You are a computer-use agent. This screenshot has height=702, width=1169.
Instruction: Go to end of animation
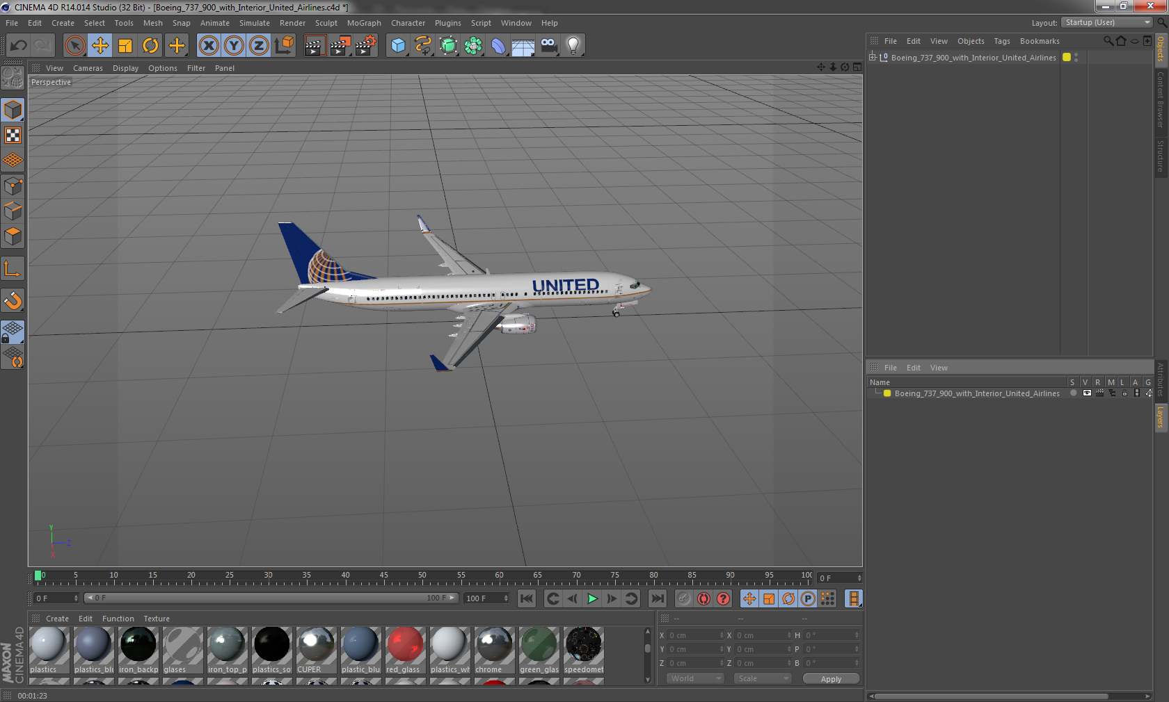coord(657,598)
